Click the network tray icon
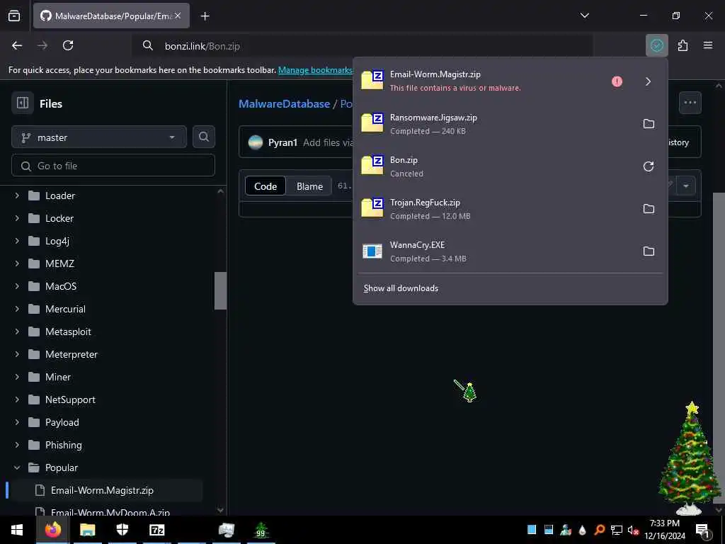 tap(616, 530)
